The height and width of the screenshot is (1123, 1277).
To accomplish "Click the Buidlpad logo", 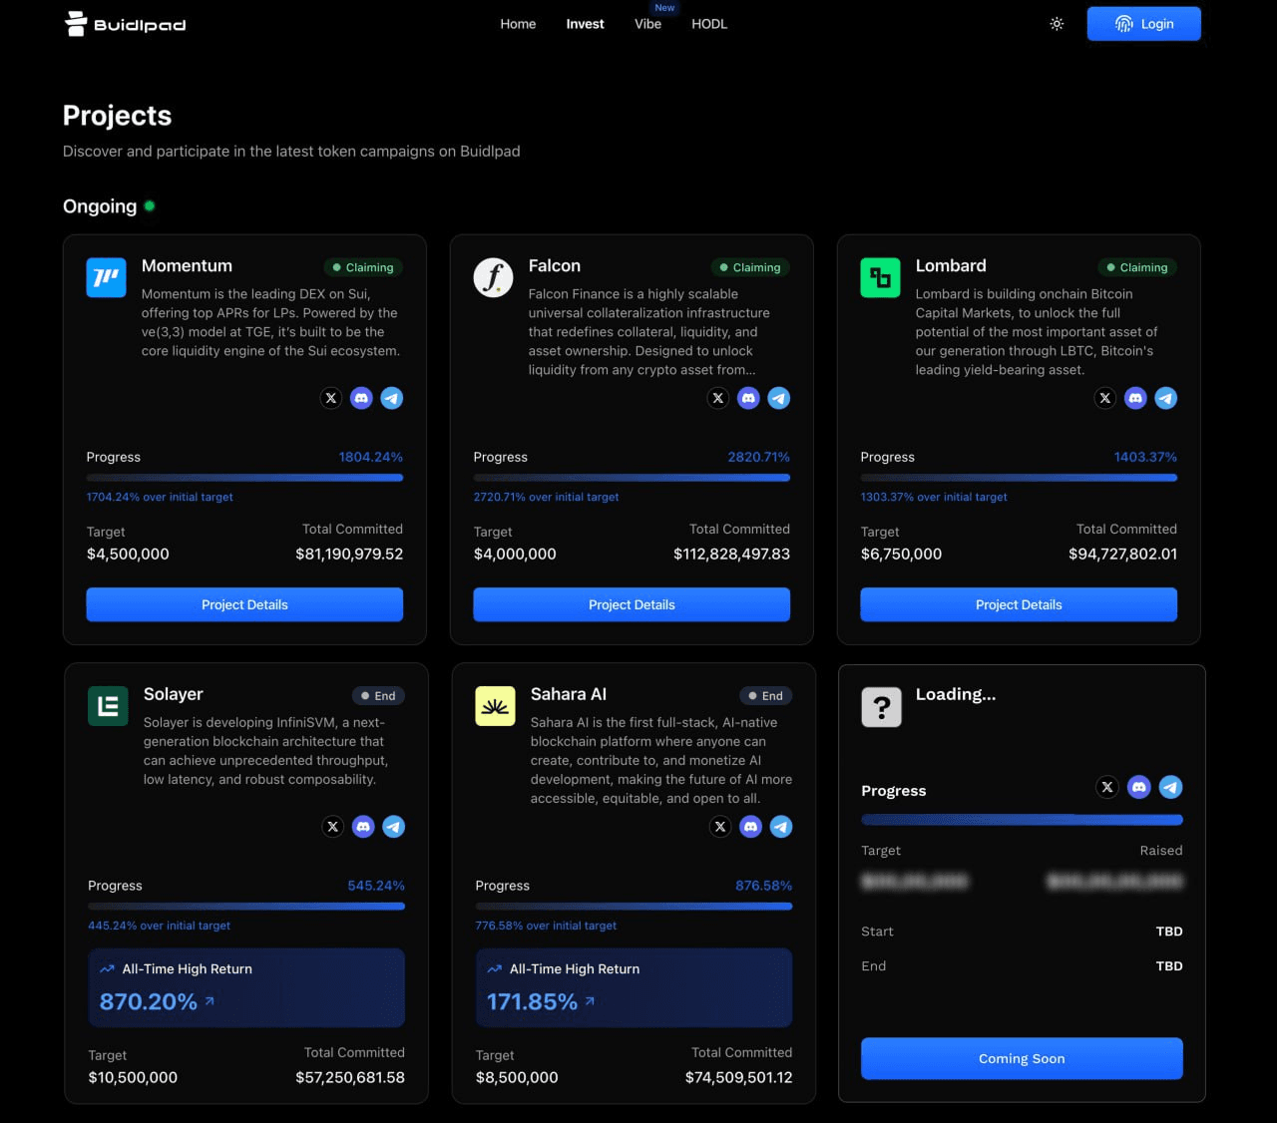I will [126, 24].
